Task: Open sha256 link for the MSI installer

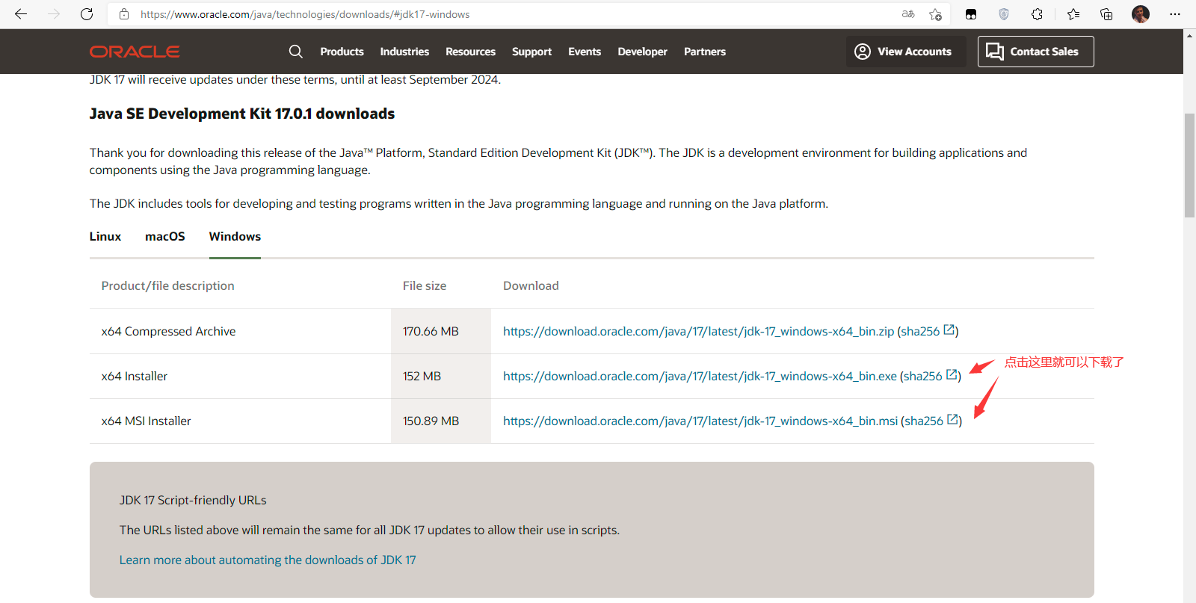Action: [924, 421]
